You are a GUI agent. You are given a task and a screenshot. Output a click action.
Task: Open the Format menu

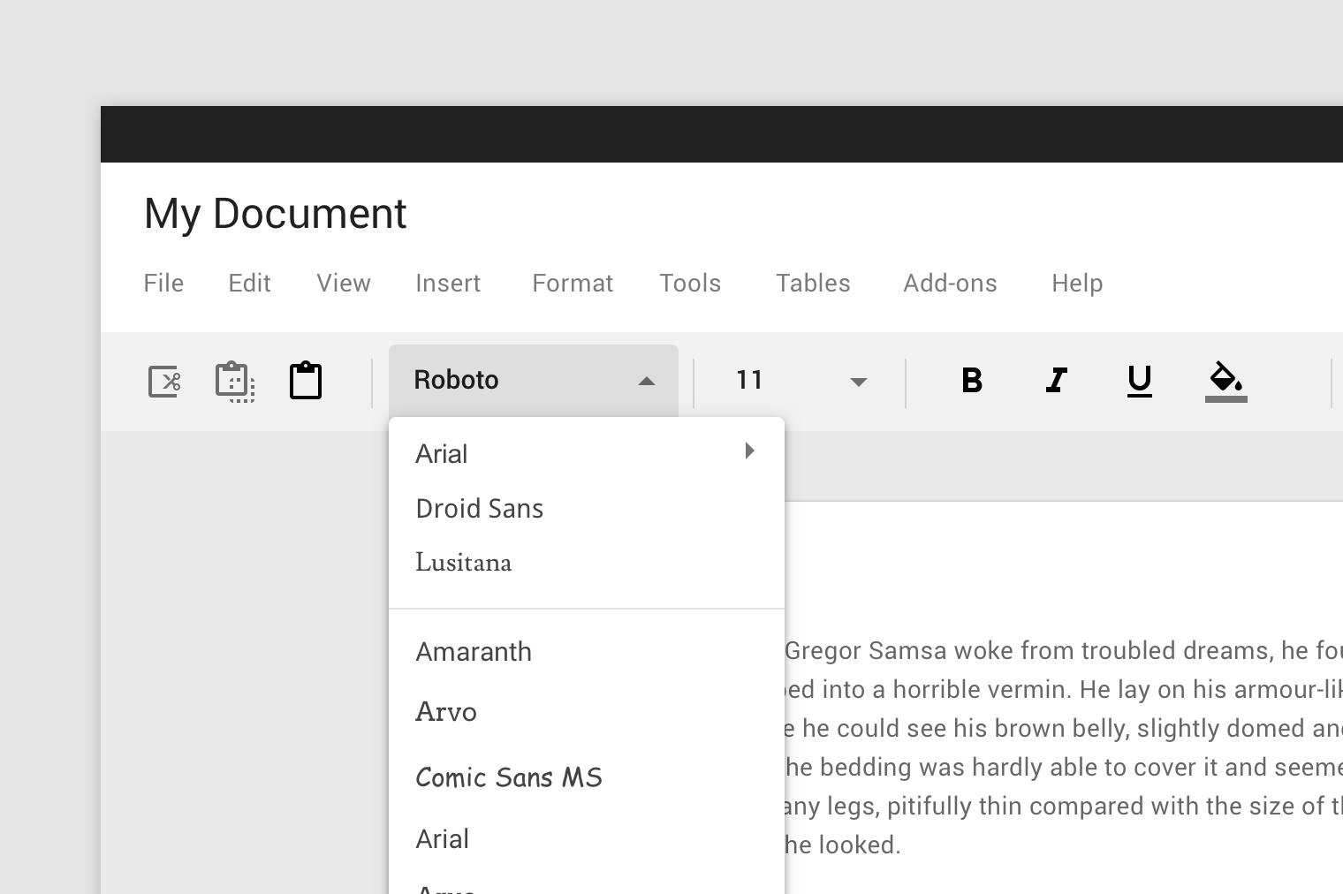572,284
